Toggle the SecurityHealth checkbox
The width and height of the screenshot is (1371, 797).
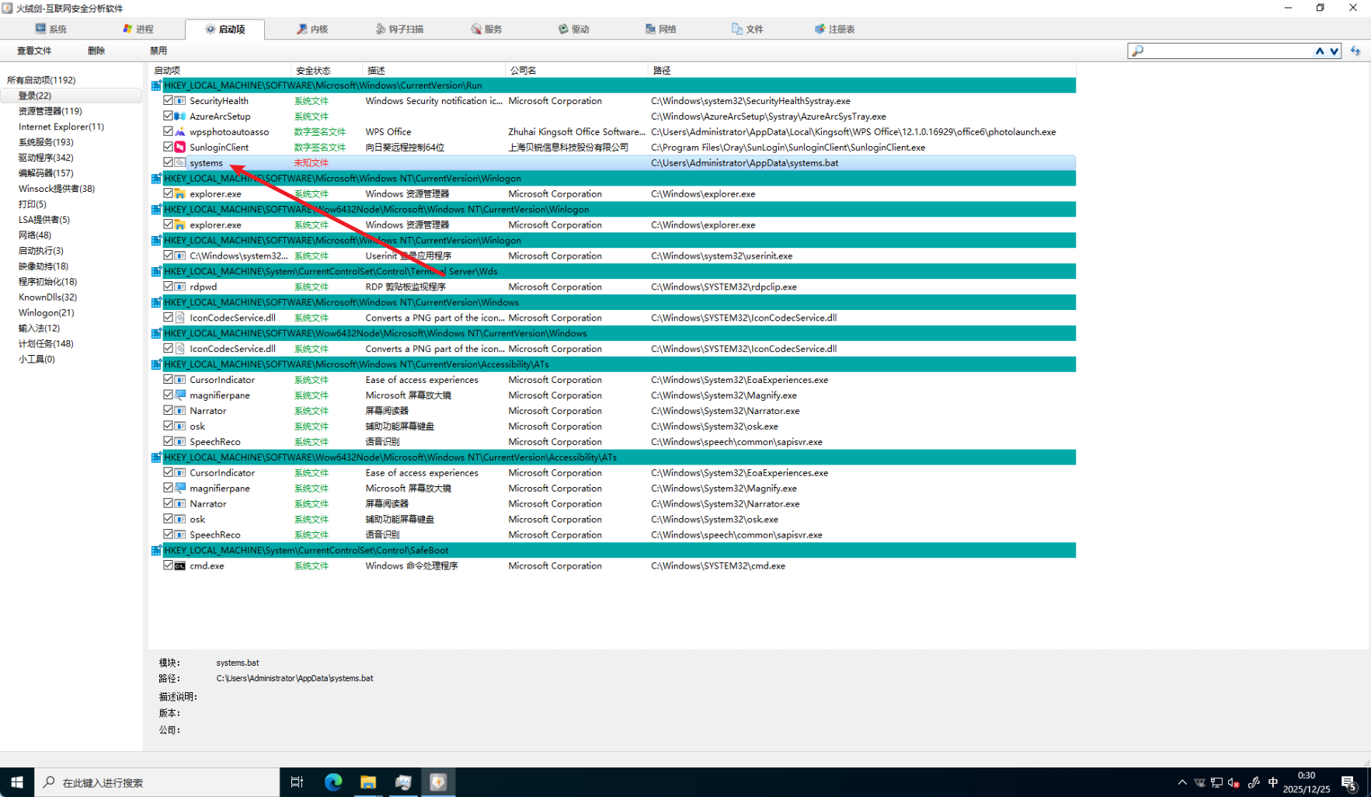[168, 100]
